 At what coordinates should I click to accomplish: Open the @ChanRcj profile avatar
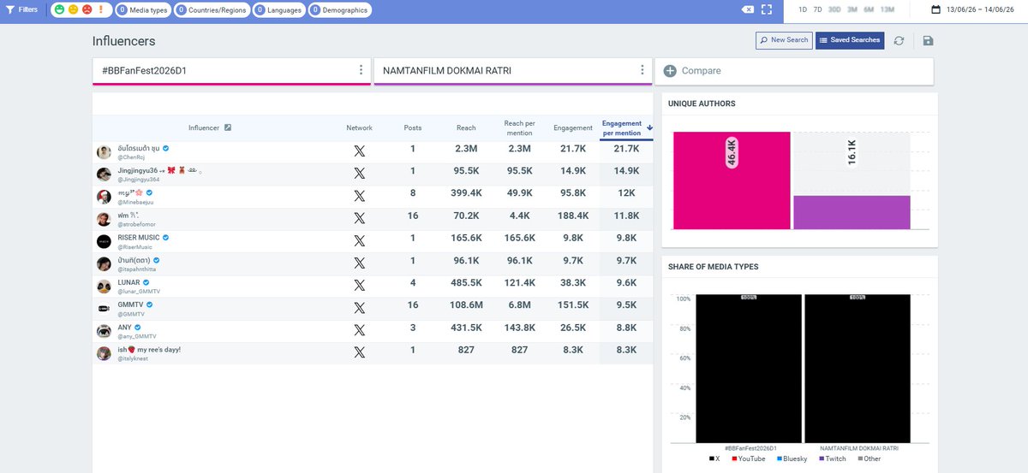[104, 152]
